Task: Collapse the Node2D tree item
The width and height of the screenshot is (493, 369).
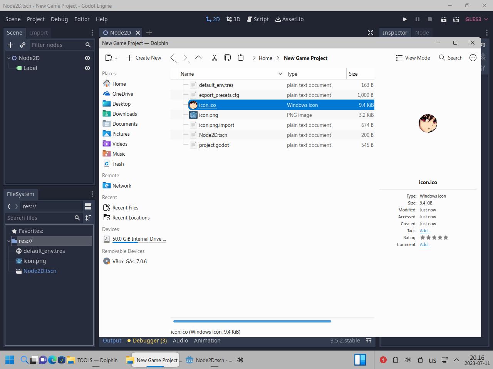Action: click(x=9, y=58)
